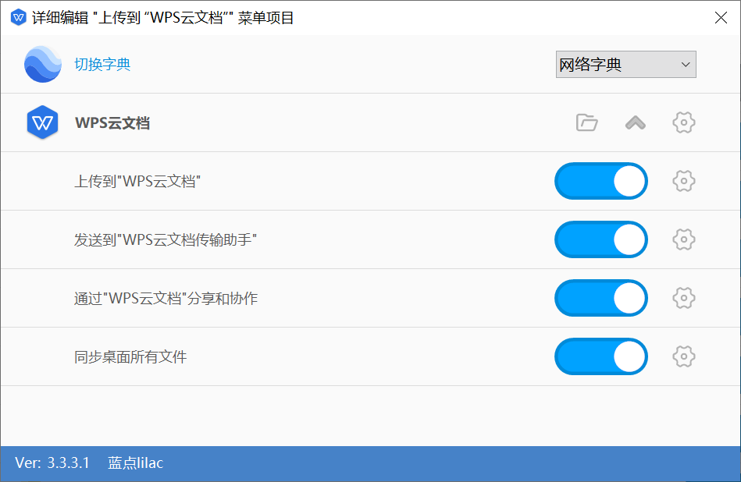Disable 通过"WPS云文档"分享和协作 switch

(x=601, y=299)
